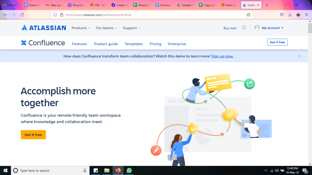Open the white square app on taskbar
The height and width of the screenshot is (175, 312).
click(x=96, y=170)
